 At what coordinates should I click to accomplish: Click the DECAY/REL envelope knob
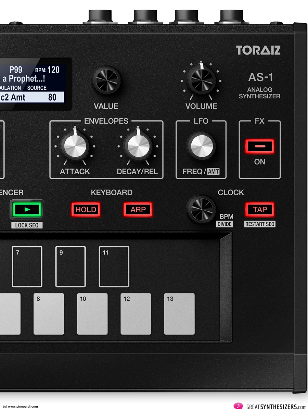coord(138,146)
